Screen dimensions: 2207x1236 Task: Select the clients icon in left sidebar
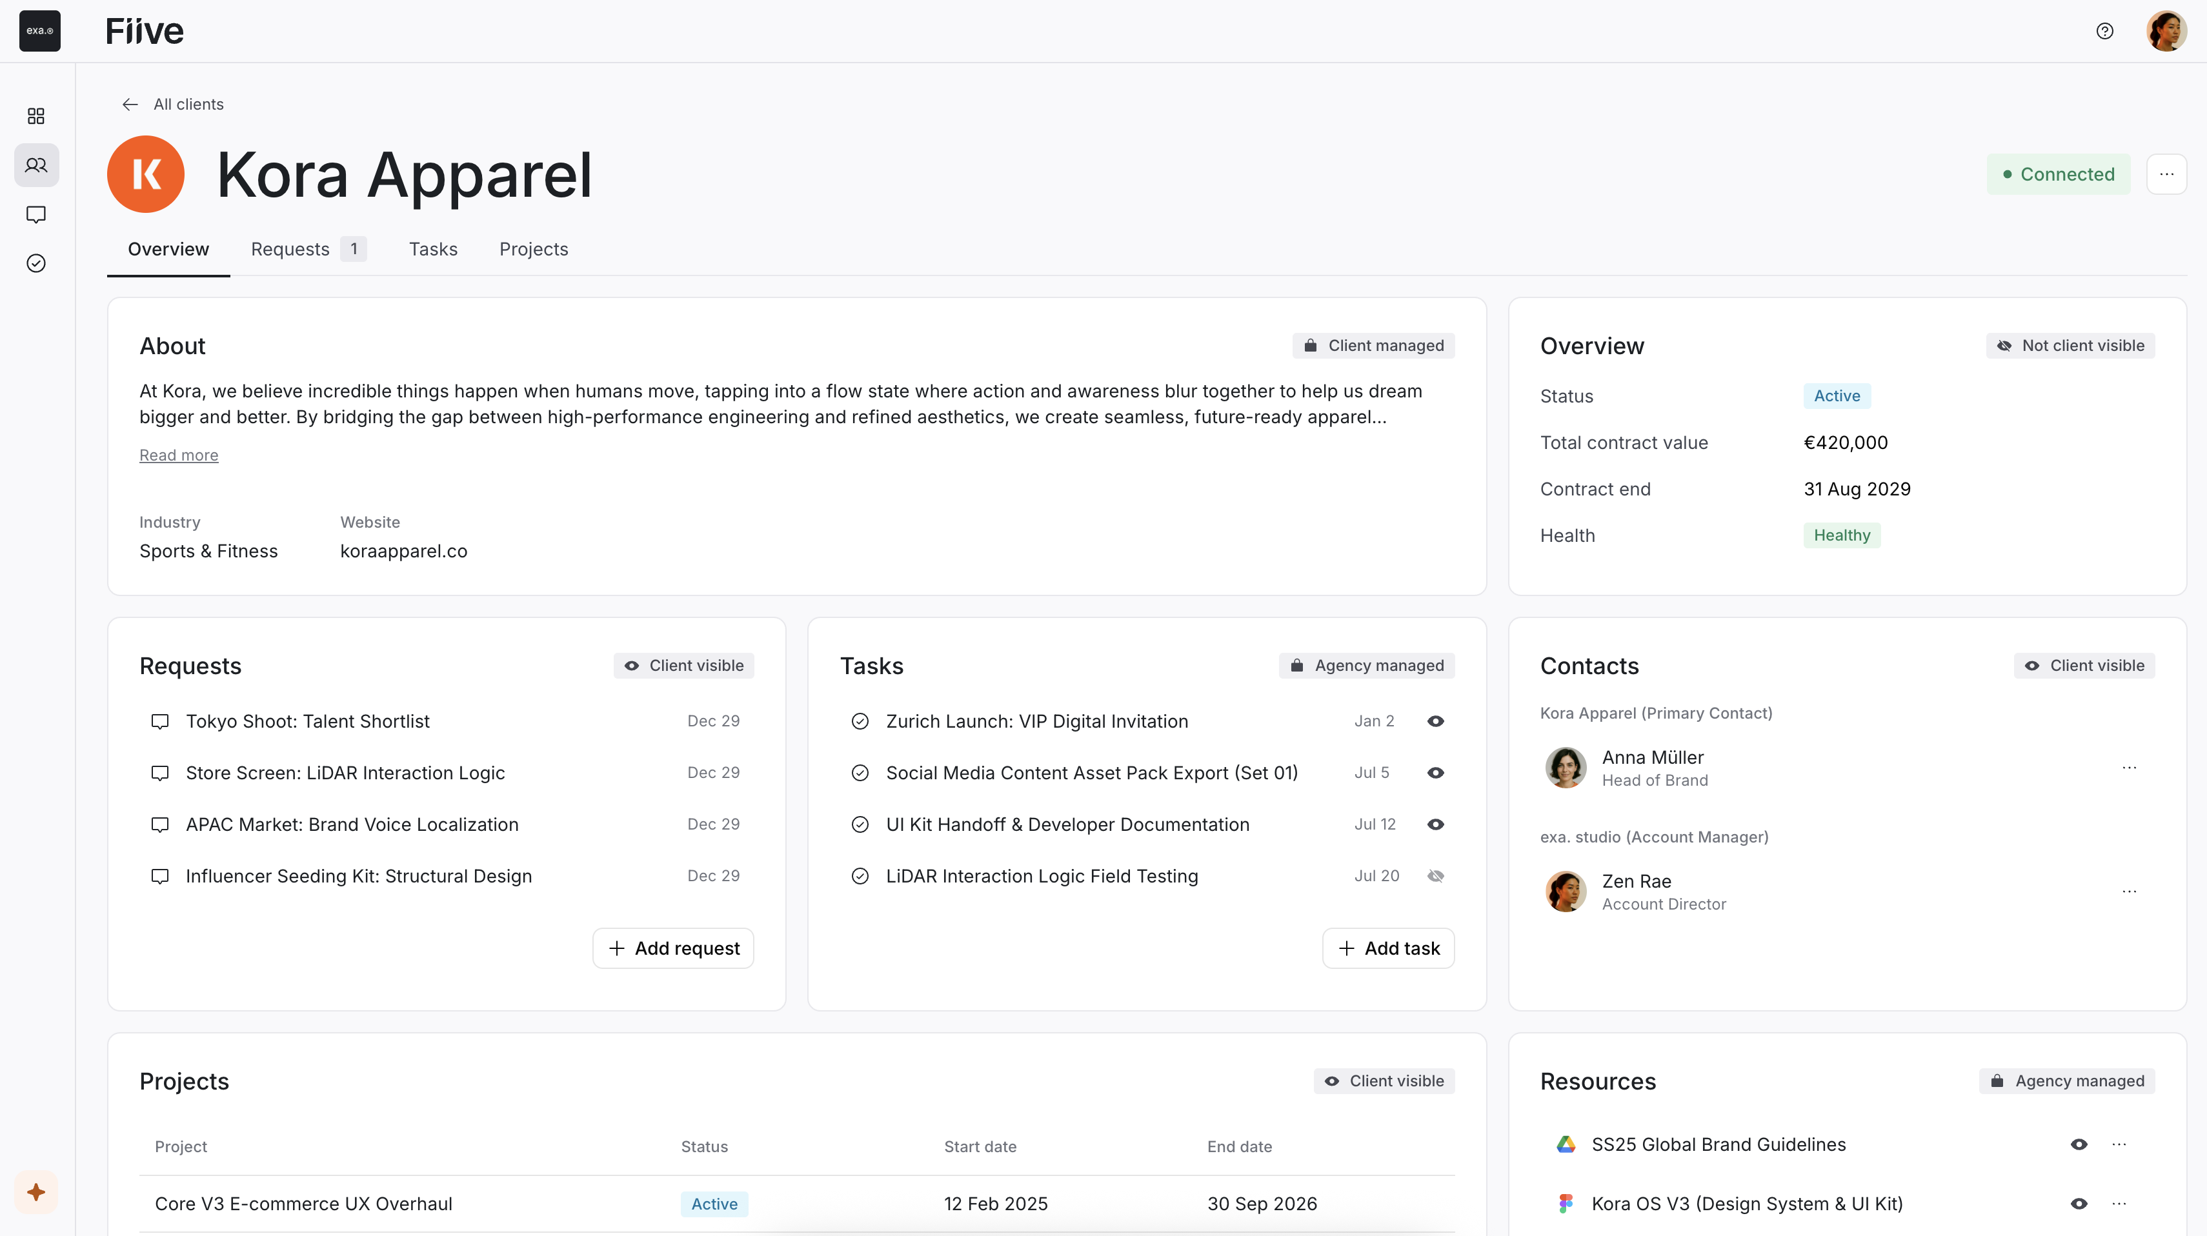pos(36,165)
